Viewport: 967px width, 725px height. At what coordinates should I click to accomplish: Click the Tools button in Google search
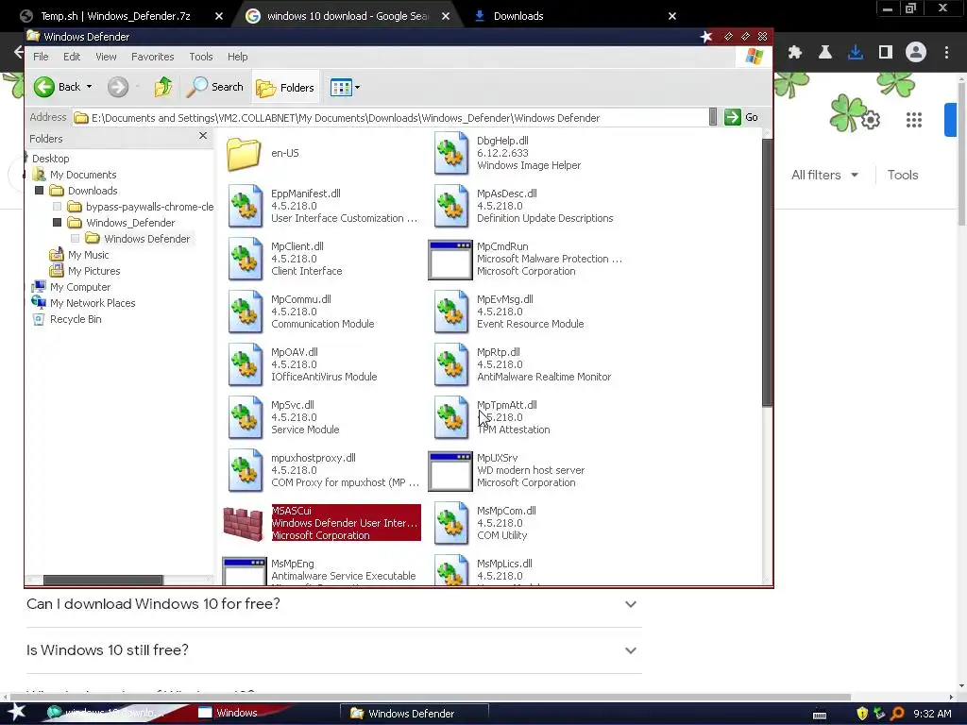click(x=902, y=175)
